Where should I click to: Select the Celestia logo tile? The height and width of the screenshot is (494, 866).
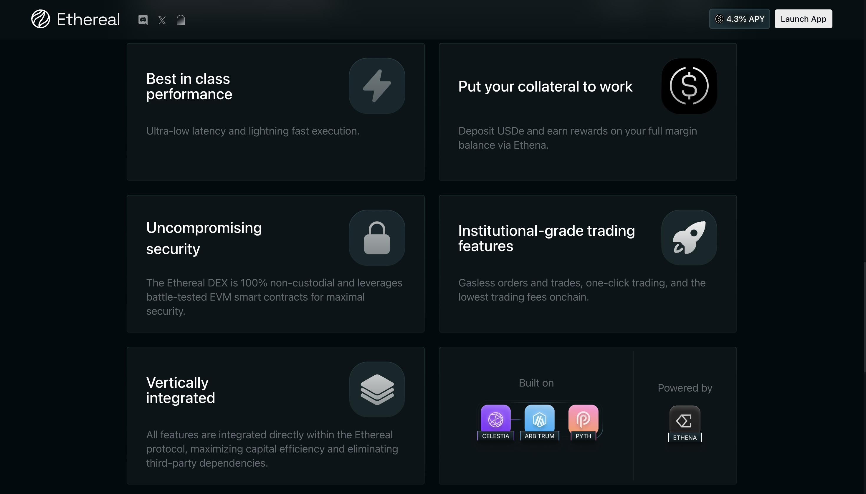pyautogui.click(x=495, y=419)
